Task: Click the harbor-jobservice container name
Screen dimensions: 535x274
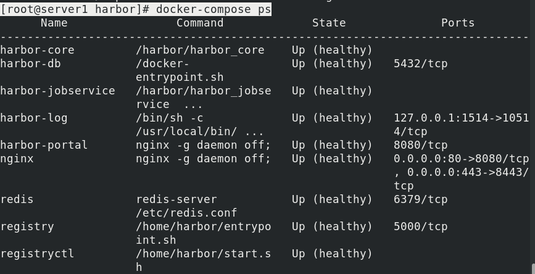Action: click(57, 91)
